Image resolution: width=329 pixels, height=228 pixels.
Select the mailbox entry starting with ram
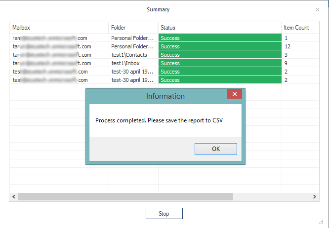pyautogui.click(x=50, y=38)
